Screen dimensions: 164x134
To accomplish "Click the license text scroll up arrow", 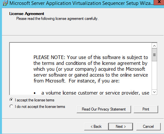I will pos(154,46).
